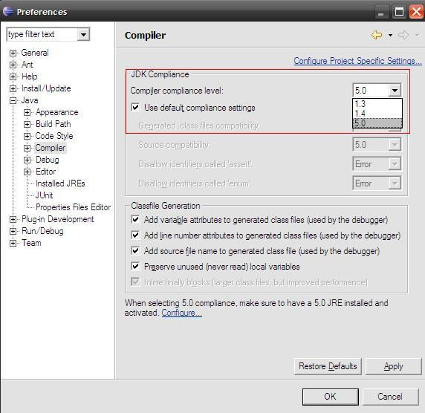Screen dimensions: 425x413
Task: Select Appearance under Java
Action: [x=57, y=112]
